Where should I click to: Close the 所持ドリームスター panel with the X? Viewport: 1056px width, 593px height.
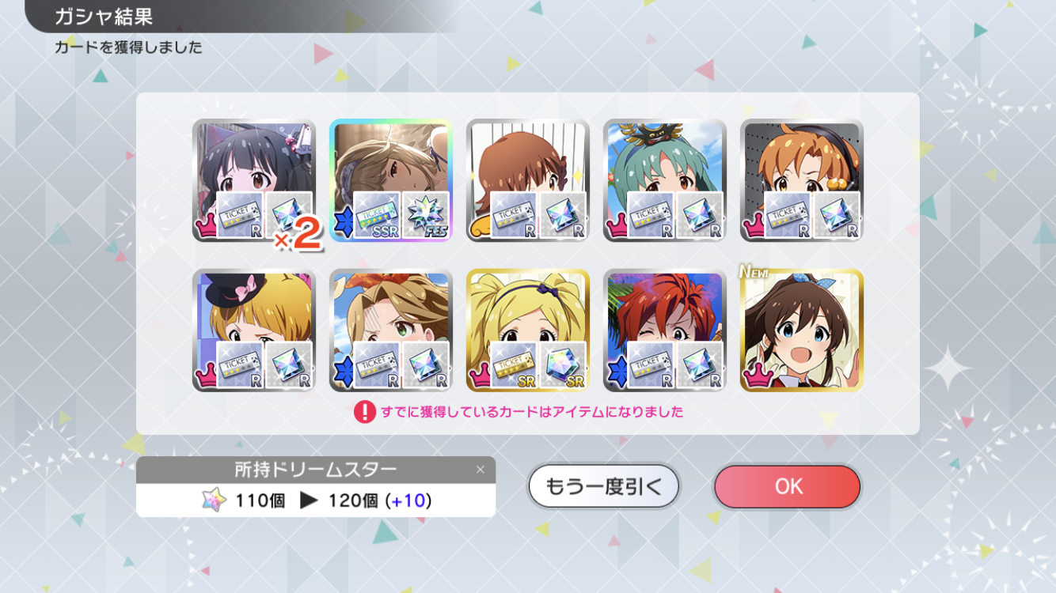pos(480,470)
